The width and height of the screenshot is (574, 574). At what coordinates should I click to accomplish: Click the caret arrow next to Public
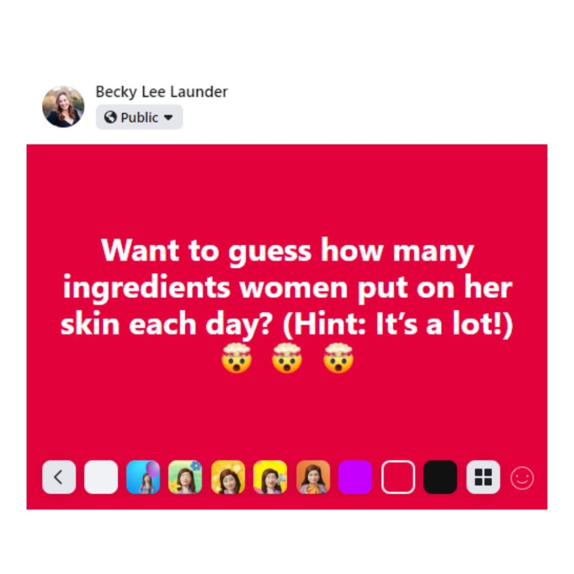[168, 118]
